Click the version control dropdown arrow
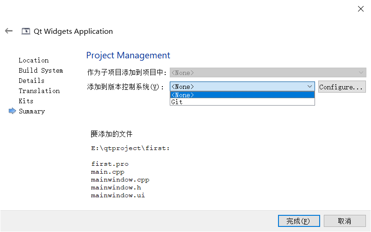The image size is (371, 232). 310,87
